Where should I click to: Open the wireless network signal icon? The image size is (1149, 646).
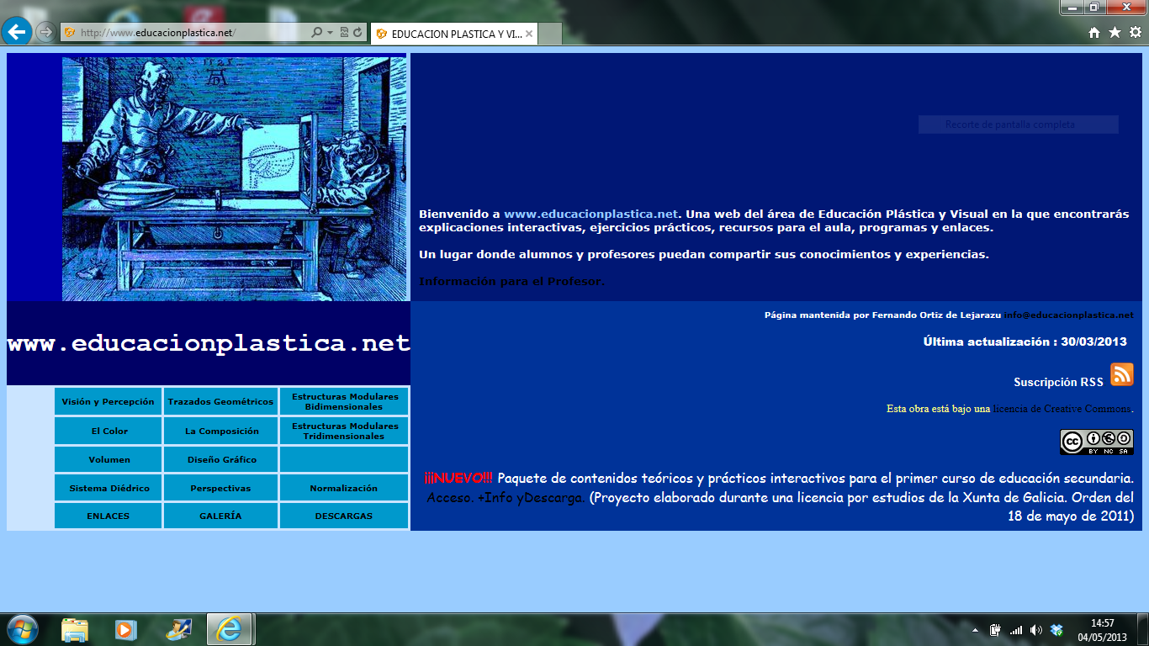1016,630
